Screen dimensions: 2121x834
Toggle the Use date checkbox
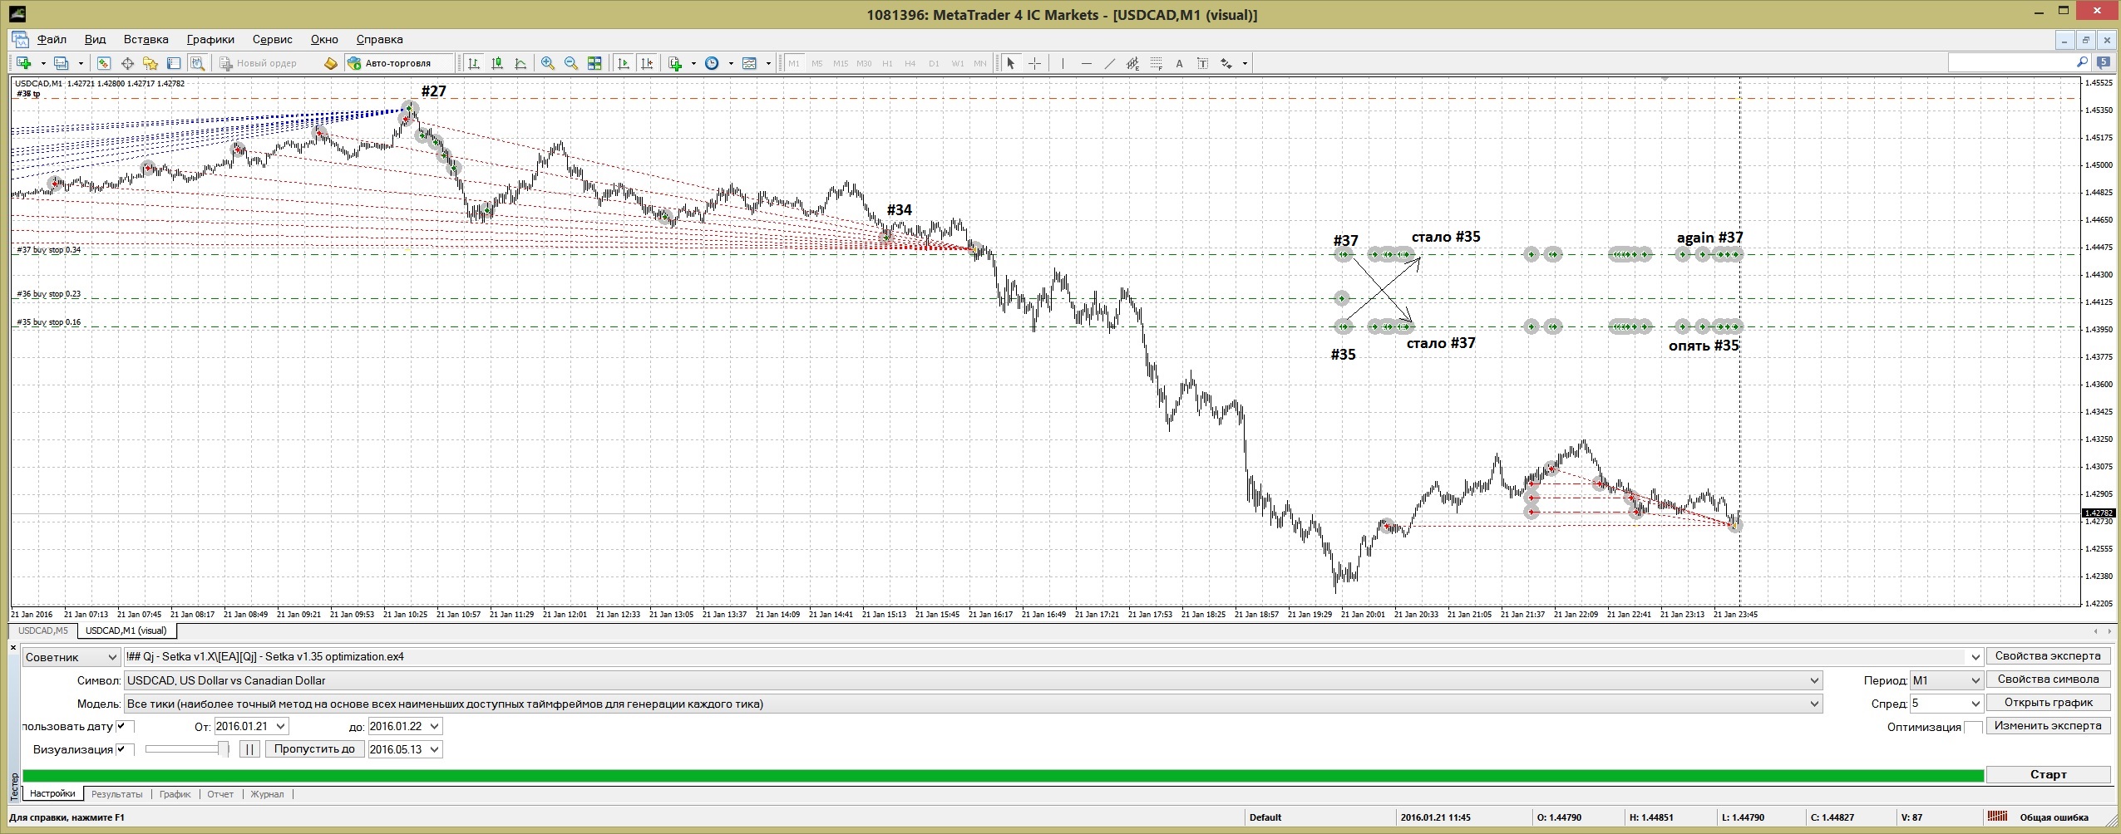pos(125,726)
